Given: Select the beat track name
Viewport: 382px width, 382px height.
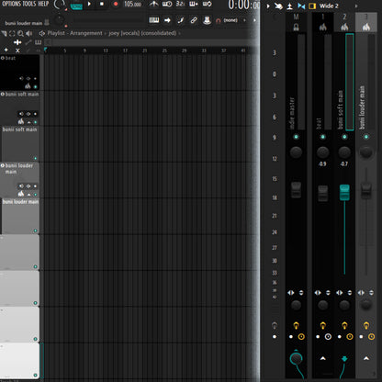Looking at the screenshot, I should click(10, 58).
